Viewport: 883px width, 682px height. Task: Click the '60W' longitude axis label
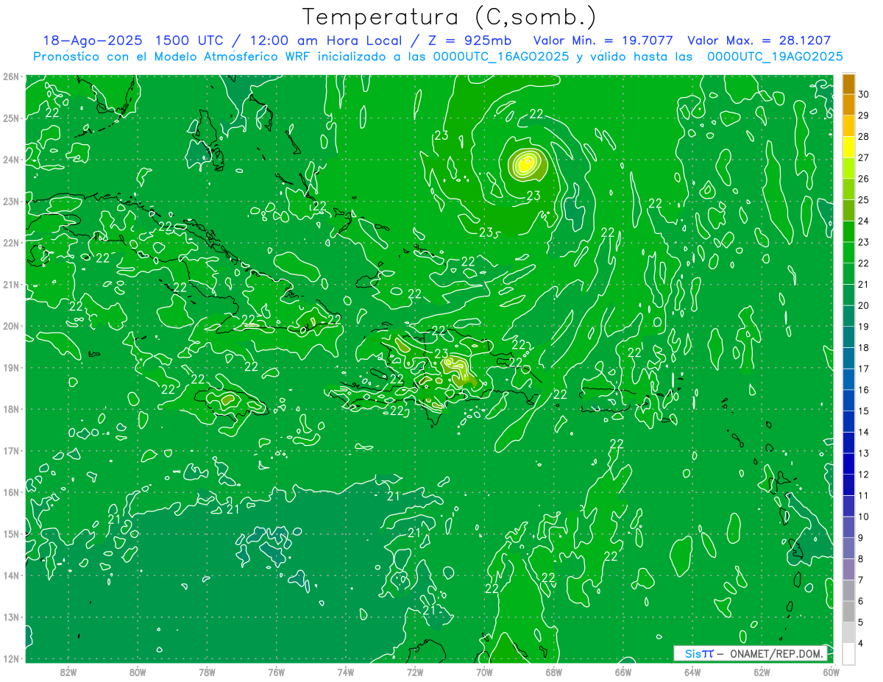tap(831, 672)
